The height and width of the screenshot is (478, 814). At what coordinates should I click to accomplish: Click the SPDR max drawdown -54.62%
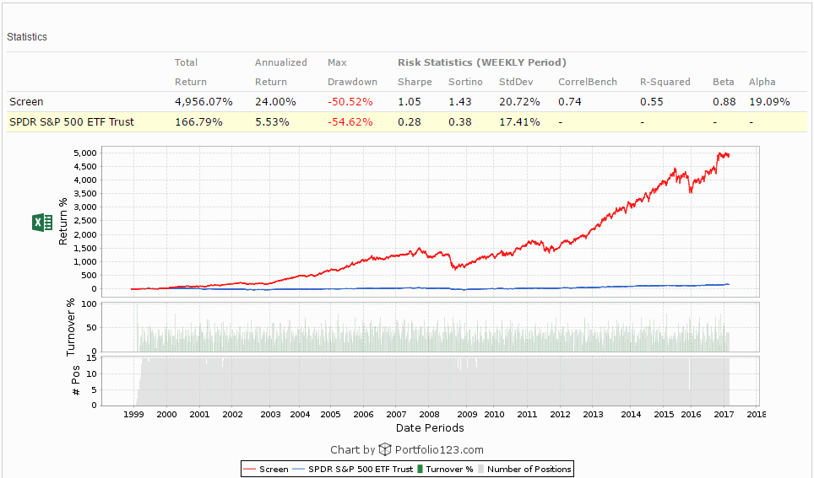pyautogui.click(x=350, y=122)
